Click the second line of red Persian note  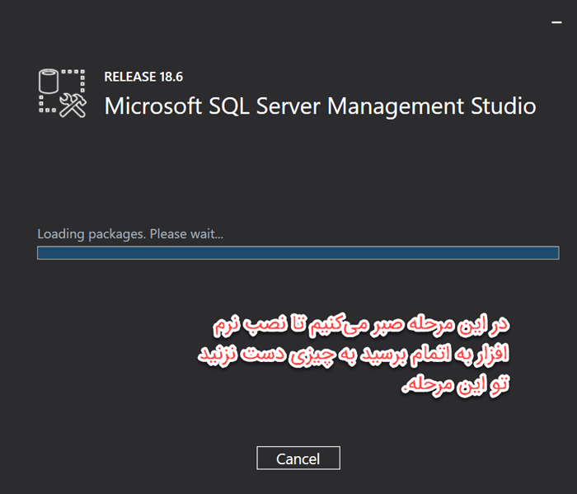[354, 355]
